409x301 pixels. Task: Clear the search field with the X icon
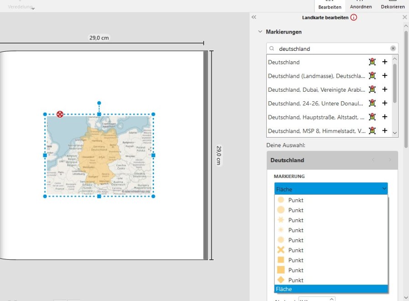click(393, 49)
